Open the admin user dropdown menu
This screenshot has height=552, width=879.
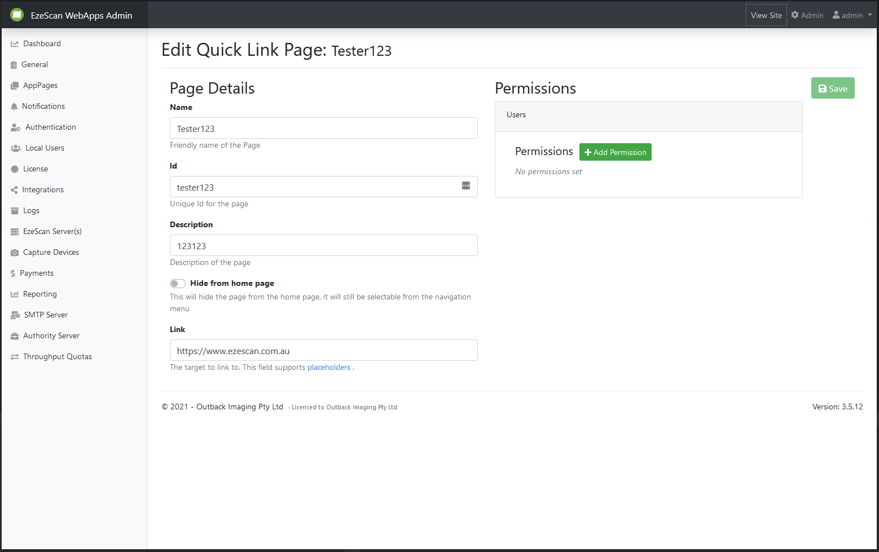point(852,15)
